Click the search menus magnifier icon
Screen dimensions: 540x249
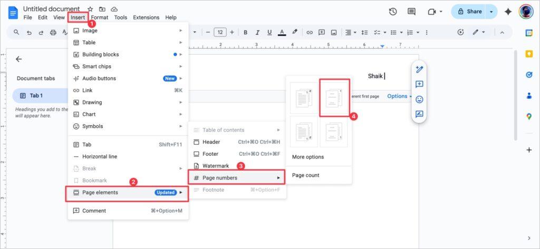coord(16,32)
